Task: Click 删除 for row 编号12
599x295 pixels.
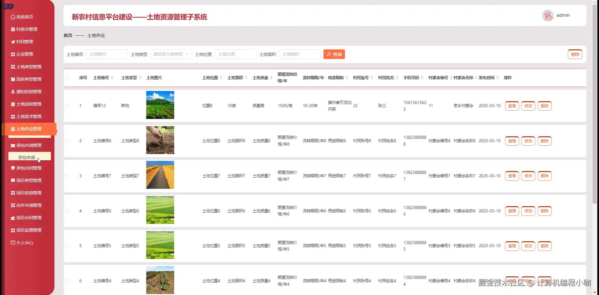Action: coord(545,106)
